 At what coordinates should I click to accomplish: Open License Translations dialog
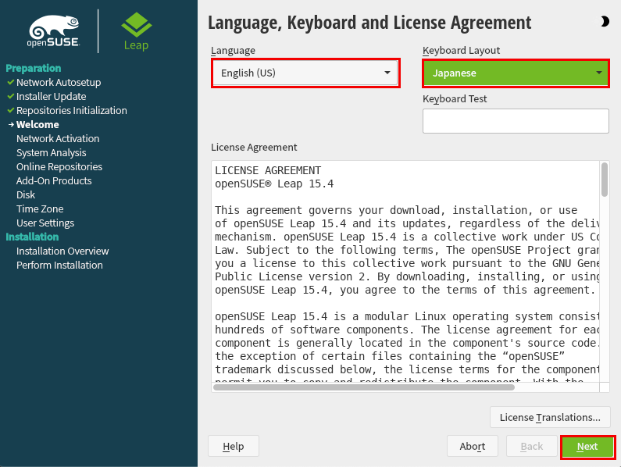point(550,418)
